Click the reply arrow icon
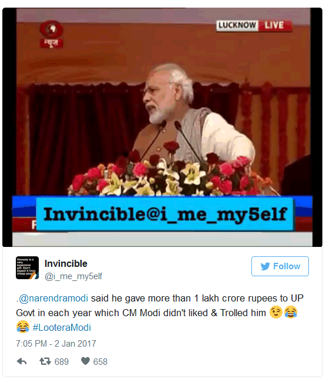The image size is (326, 383). click(x=22, y=361)
